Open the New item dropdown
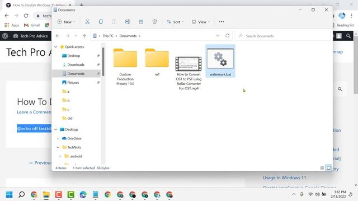The height and width of the screenshot is (201, 358). (x=66, y=22)
